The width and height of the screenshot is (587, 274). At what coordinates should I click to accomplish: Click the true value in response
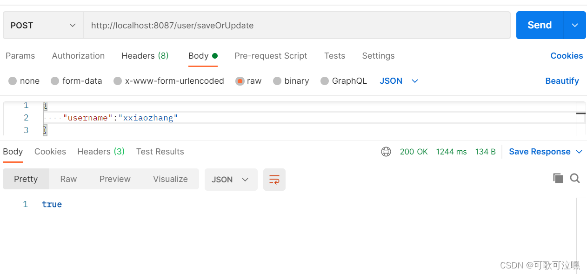52,204
